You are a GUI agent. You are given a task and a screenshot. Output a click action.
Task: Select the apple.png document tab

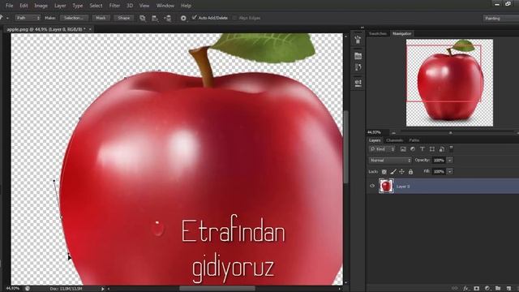point(46,29)
